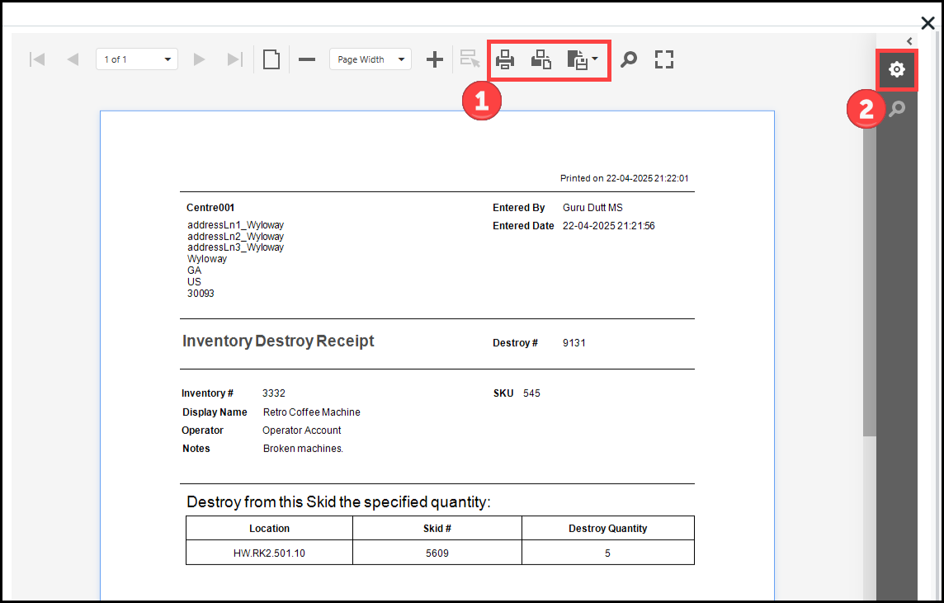944x603 pixels.
Task: Zoom in with the plus button
Action: tap(435, 59)
